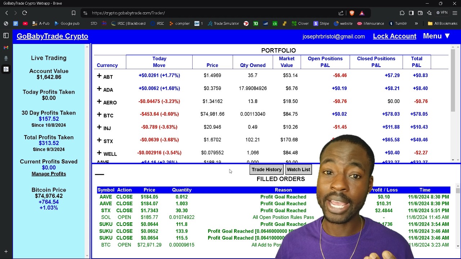461x259 pixels.
Task: Collapse the filled orders section minus icon
Action: pyautogui.click(x=99, y=174)
